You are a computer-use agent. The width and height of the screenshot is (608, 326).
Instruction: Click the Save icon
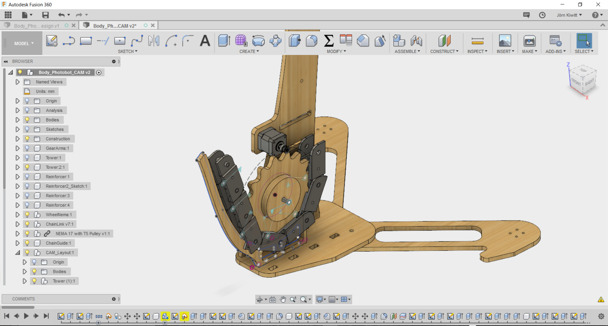46,15
